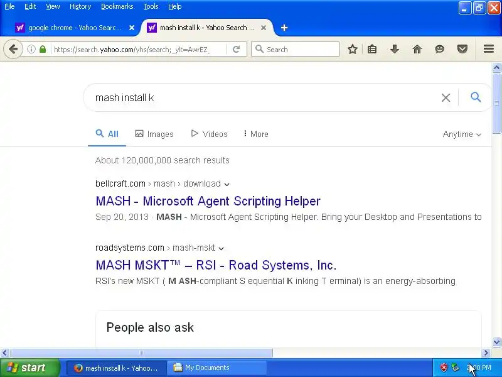Click the horizontal scrollbar right arrow
Viewport: 502px width, 377px height.
[x=486, y=353]
